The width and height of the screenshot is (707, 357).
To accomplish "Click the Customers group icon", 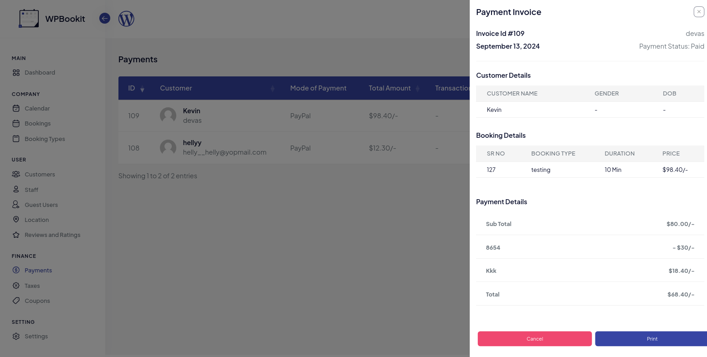I will 16,174.
